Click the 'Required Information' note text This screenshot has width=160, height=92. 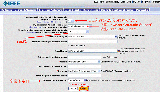[78, 84]
